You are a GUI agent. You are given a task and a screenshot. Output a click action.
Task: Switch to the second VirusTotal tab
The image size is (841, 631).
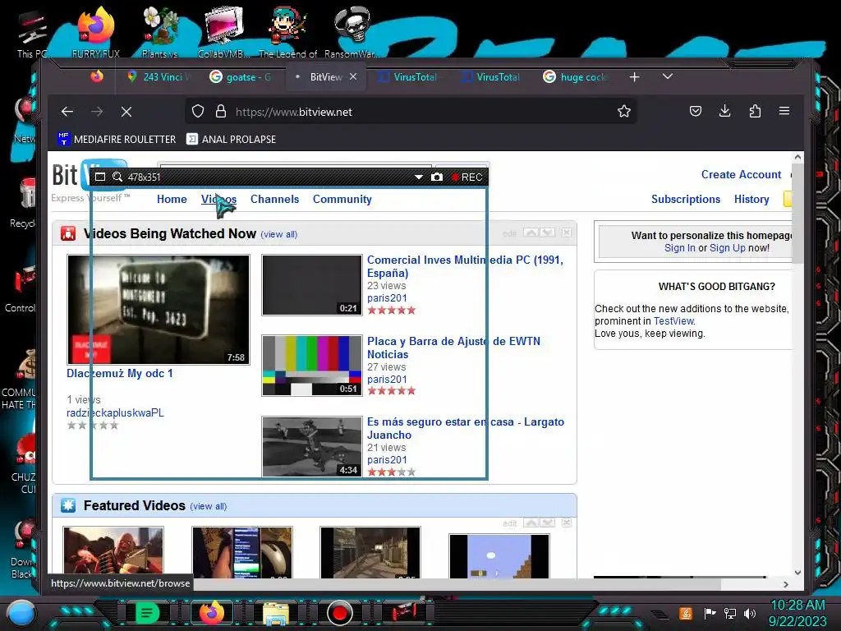click(491, 77)
